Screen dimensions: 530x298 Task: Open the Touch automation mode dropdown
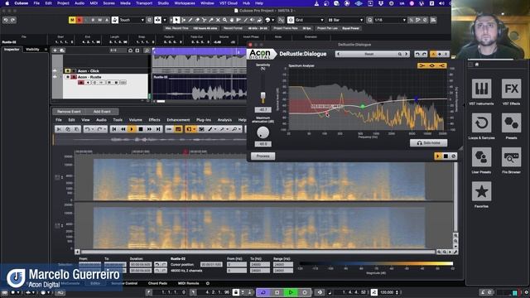point(132,20)
